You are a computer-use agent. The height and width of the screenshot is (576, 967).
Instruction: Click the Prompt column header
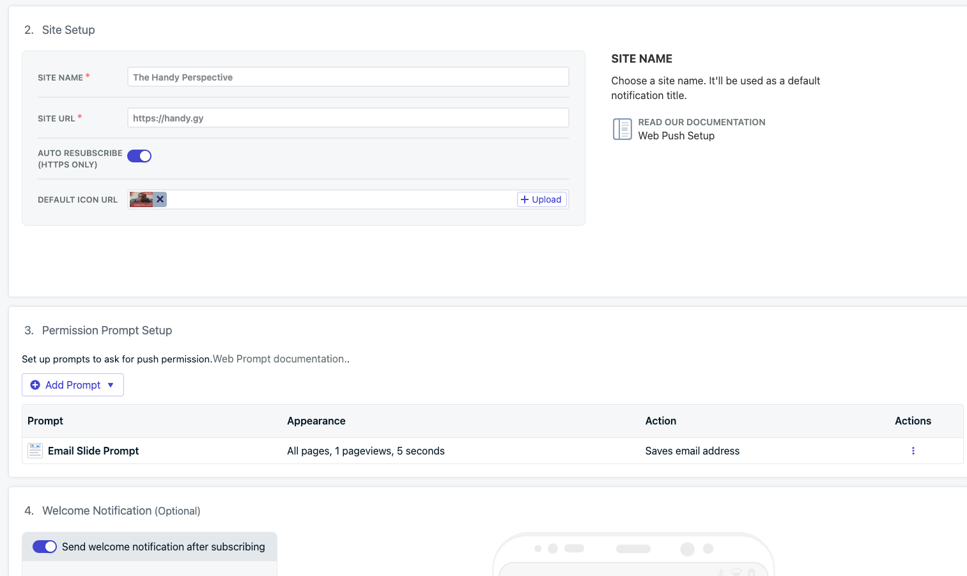point(45,421)
